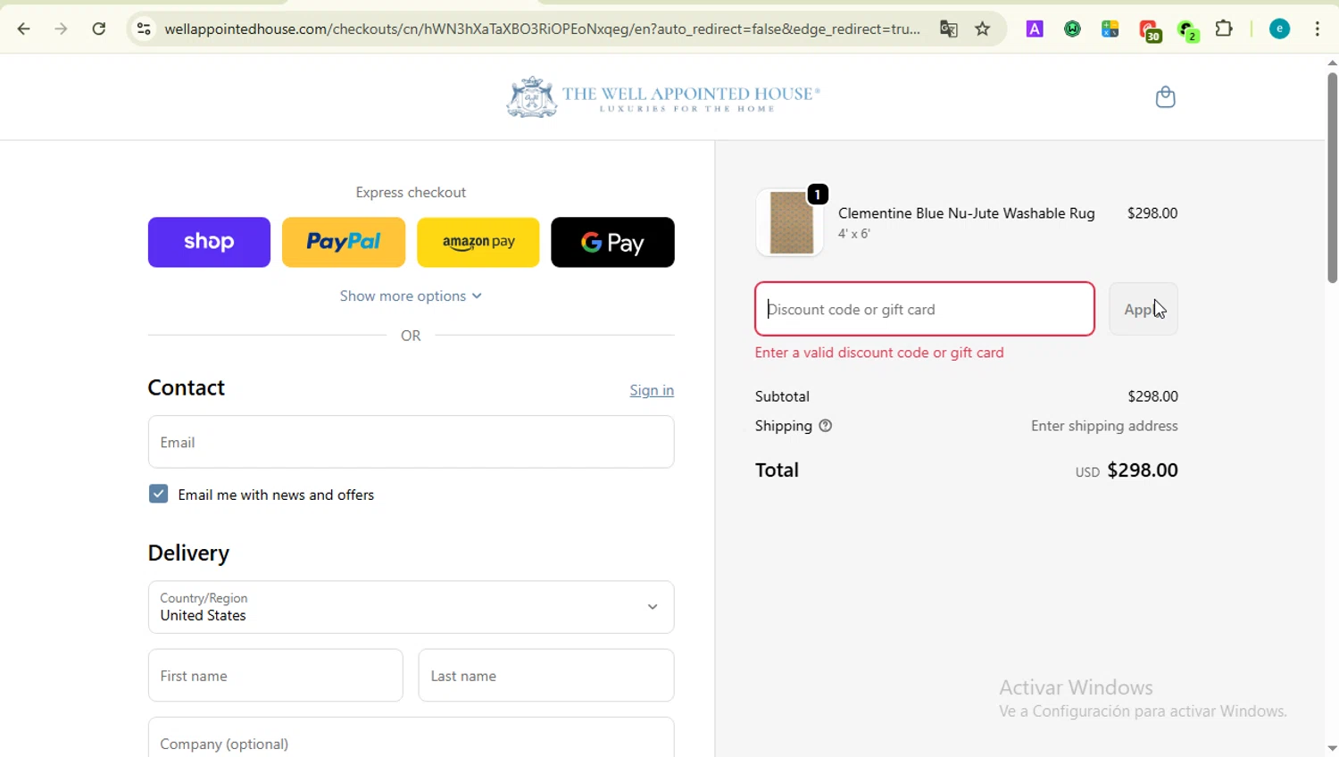The image size is (1339, 757).
Task: Click the discount code or gift card field
Action: pos(925,309)
